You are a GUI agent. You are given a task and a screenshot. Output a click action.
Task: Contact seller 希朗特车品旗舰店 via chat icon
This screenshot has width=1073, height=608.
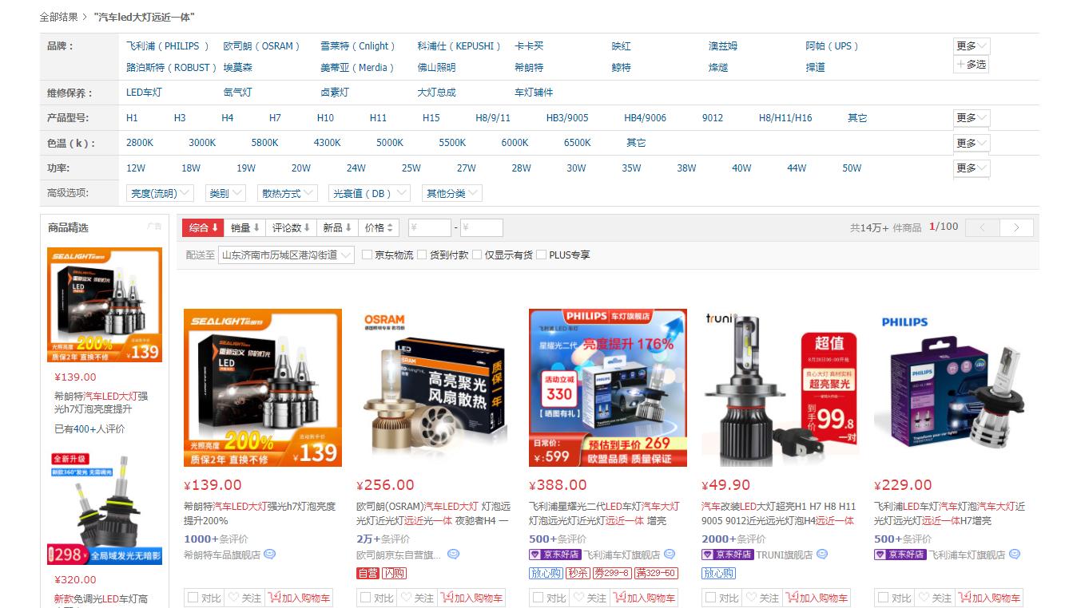pyautogui.click(x=269, y=555)
